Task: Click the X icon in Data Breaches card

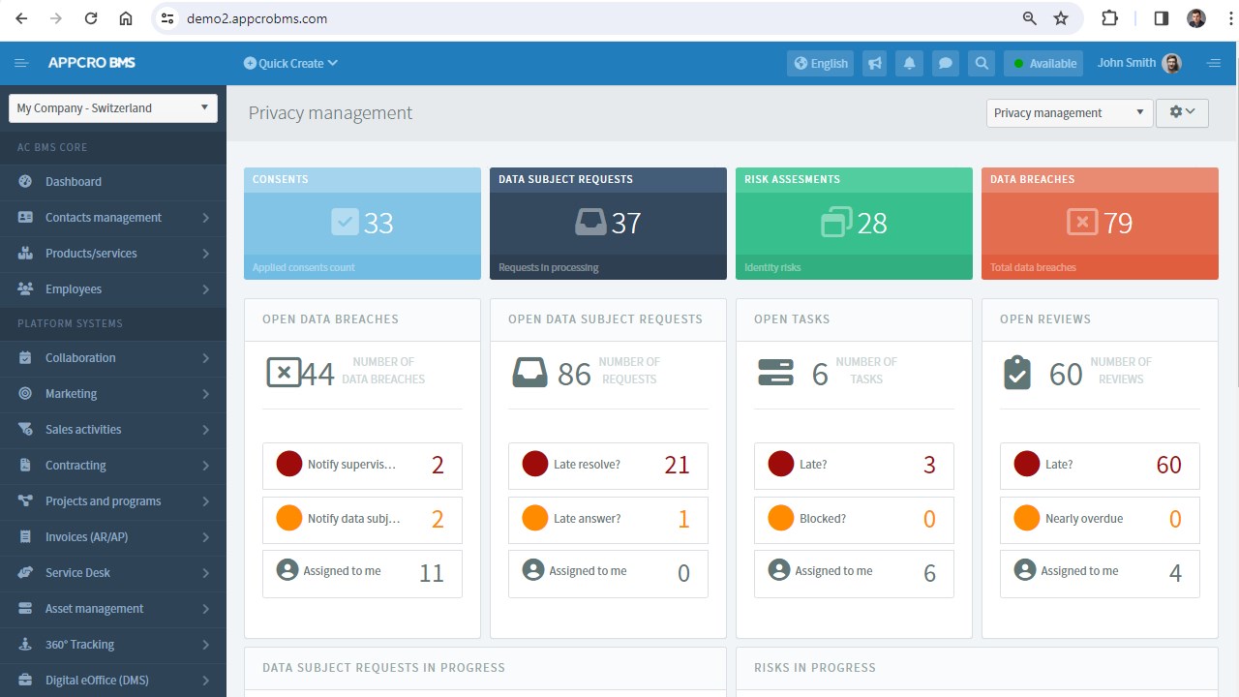Action: (x=1082, y=222)
